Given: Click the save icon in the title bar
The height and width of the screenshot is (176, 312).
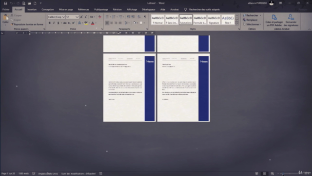Looking at the screenshot, I should point(5,3).
